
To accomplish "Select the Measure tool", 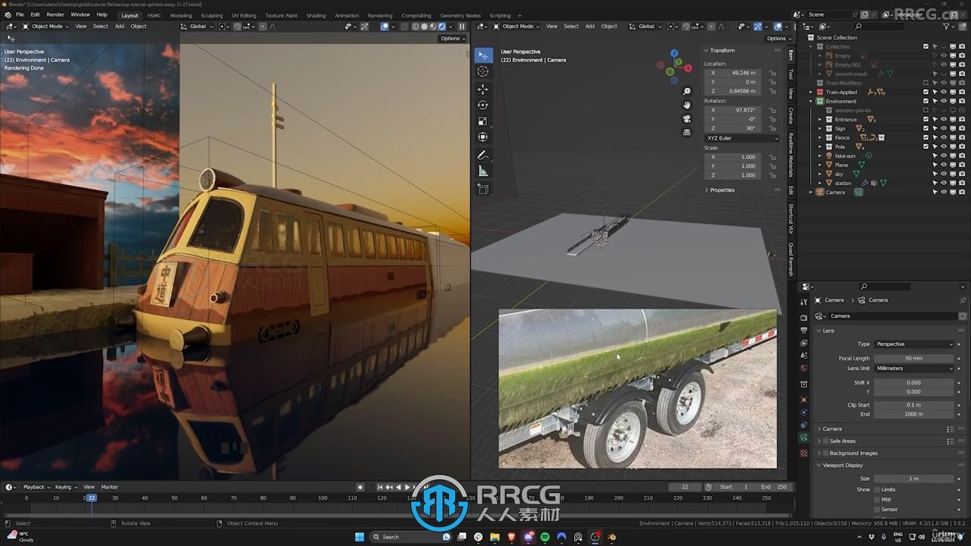I will click(483, 171).
